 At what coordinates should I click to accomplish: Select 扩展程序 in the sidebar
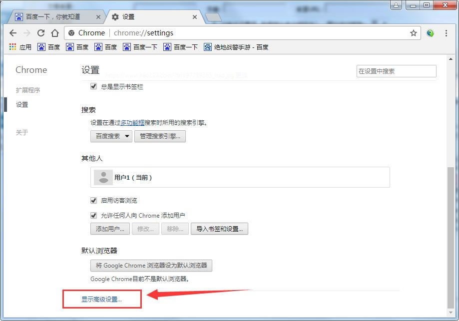(x=27, y=90)
